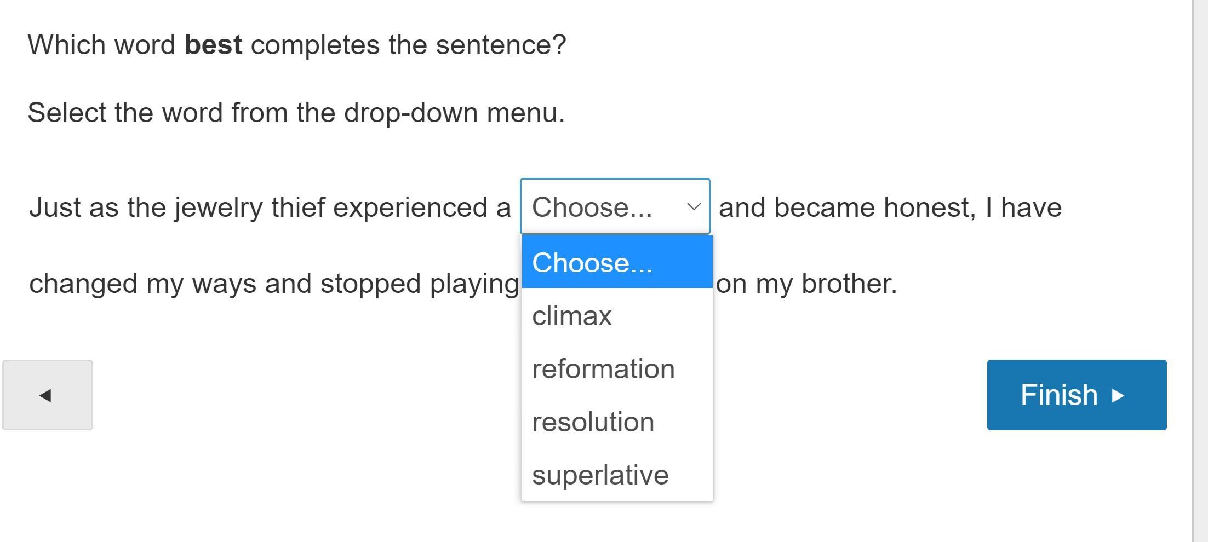
Task: Pick "resolution" in the drop-down list
Action: (x=593, y=422)
